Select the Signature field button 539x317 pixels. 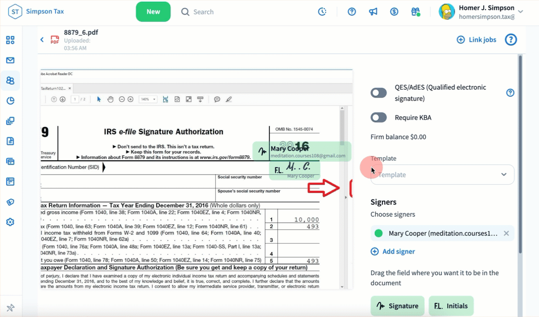[x=397, y=306]
